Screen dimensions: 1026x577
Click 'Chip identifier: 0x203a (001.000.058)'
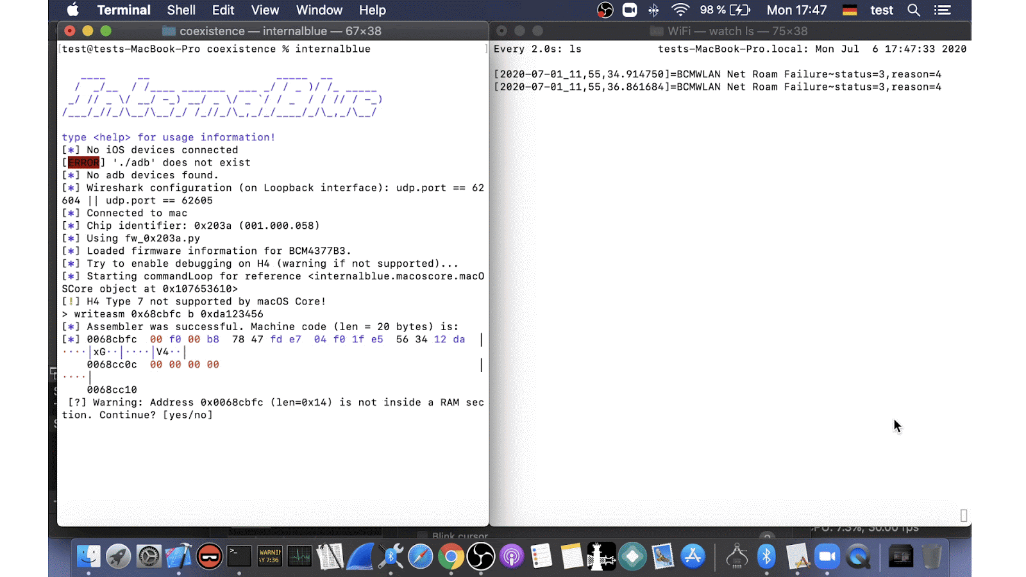(x=203, y=226)
